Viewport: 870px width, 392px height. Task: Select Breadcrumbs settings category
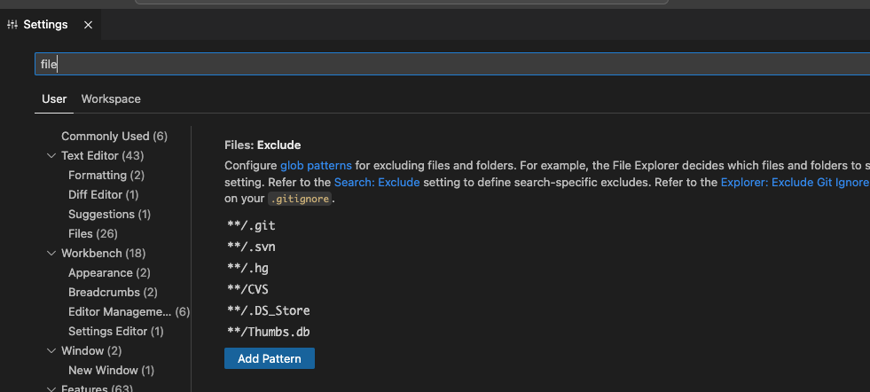(112, 293)
